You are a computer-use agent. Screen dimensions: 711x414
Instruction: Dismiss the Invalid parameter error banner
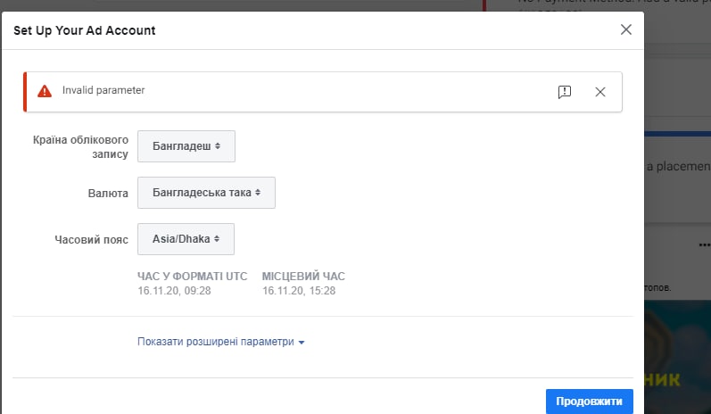599,92
